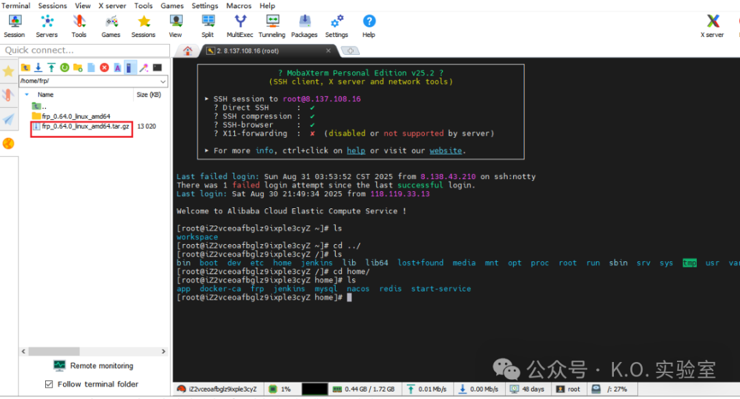The image size is (740, 399).
Task: Open the Games toolbar button
Action: pos(111,26)
